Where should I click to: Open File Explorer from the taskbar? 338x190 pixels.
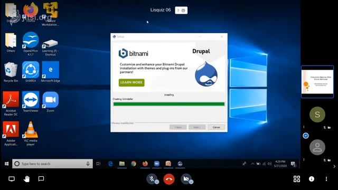pos(122,164)
